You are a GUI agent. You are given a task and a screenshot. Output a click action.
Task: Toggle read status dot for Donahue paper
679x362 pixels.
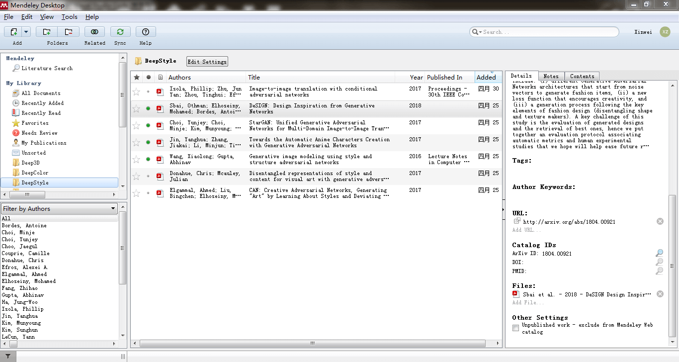click(148, 176)
